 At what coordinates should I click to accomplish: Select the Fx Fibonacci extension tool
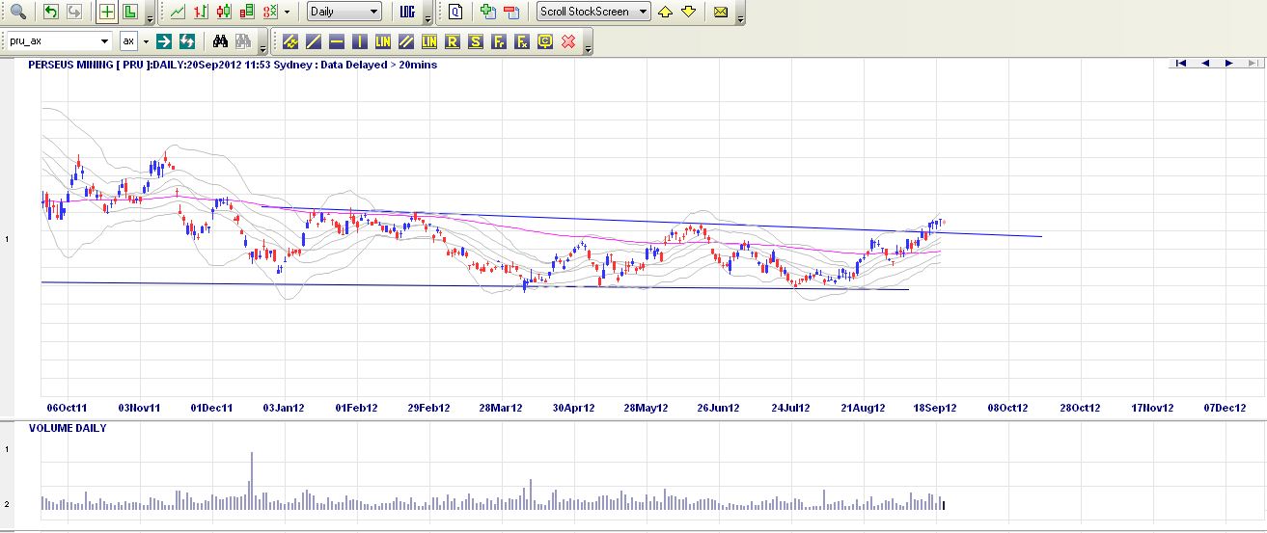pos(522,40)
